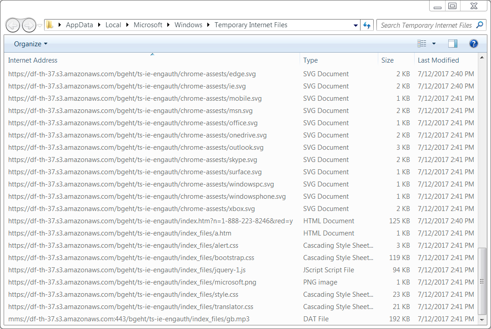Image resolution: width=491 pixels, height=329 pixels.
Task: Click the JScript Script File type cell
Action: point(329,270)
